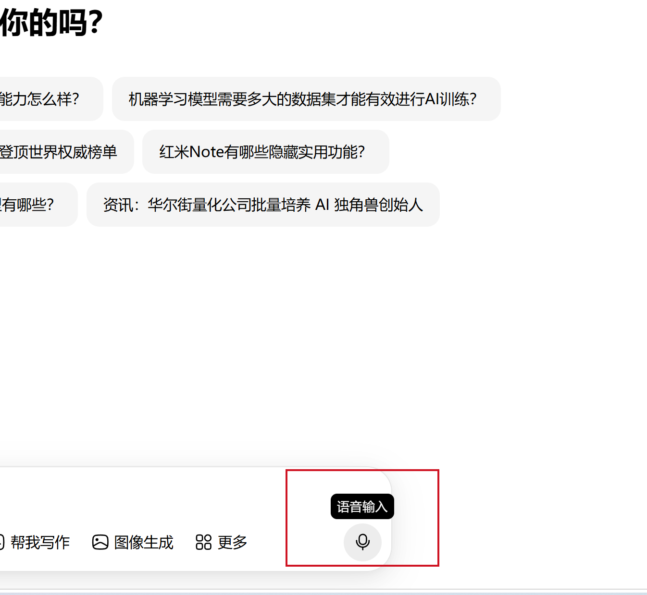This screenshot has height=595, width=647.
Task: Click the word Note in the 红米 chip
Action: click(x=207, y=152)
